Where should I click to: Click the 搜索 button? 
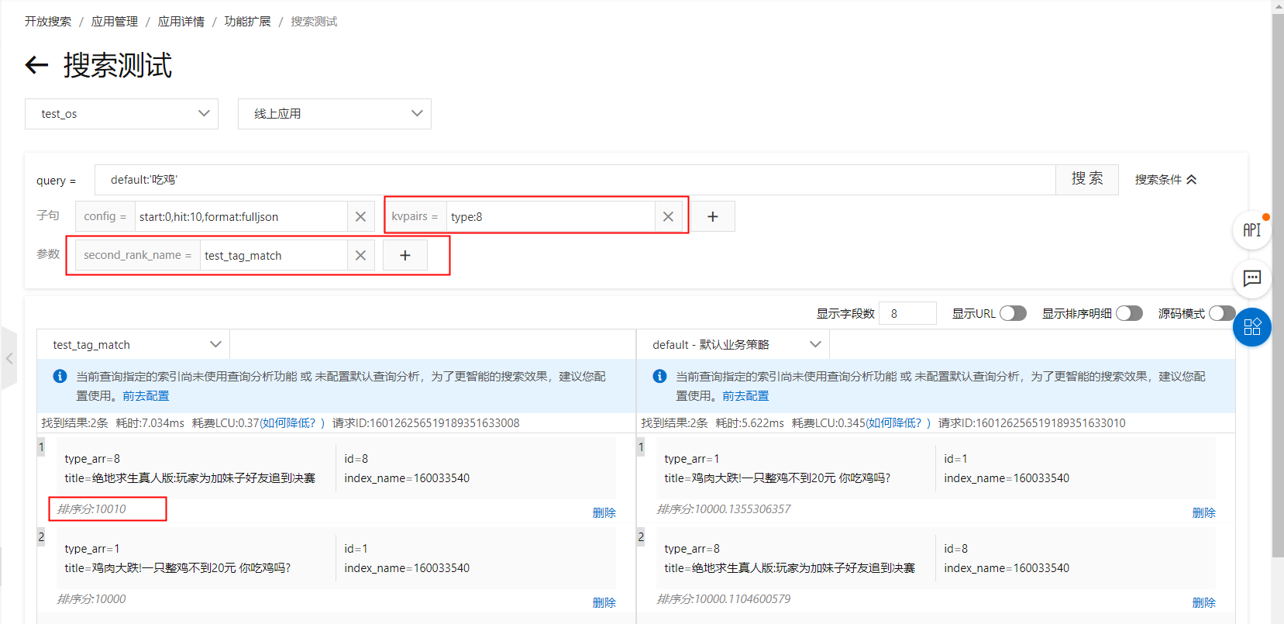click(x=1087, y=180)
